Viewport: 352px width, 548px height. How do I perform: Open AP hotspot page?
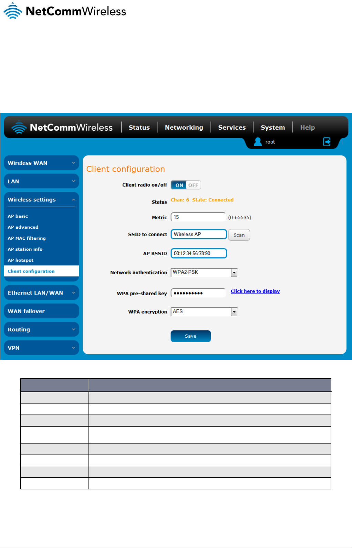click(21, 260)
